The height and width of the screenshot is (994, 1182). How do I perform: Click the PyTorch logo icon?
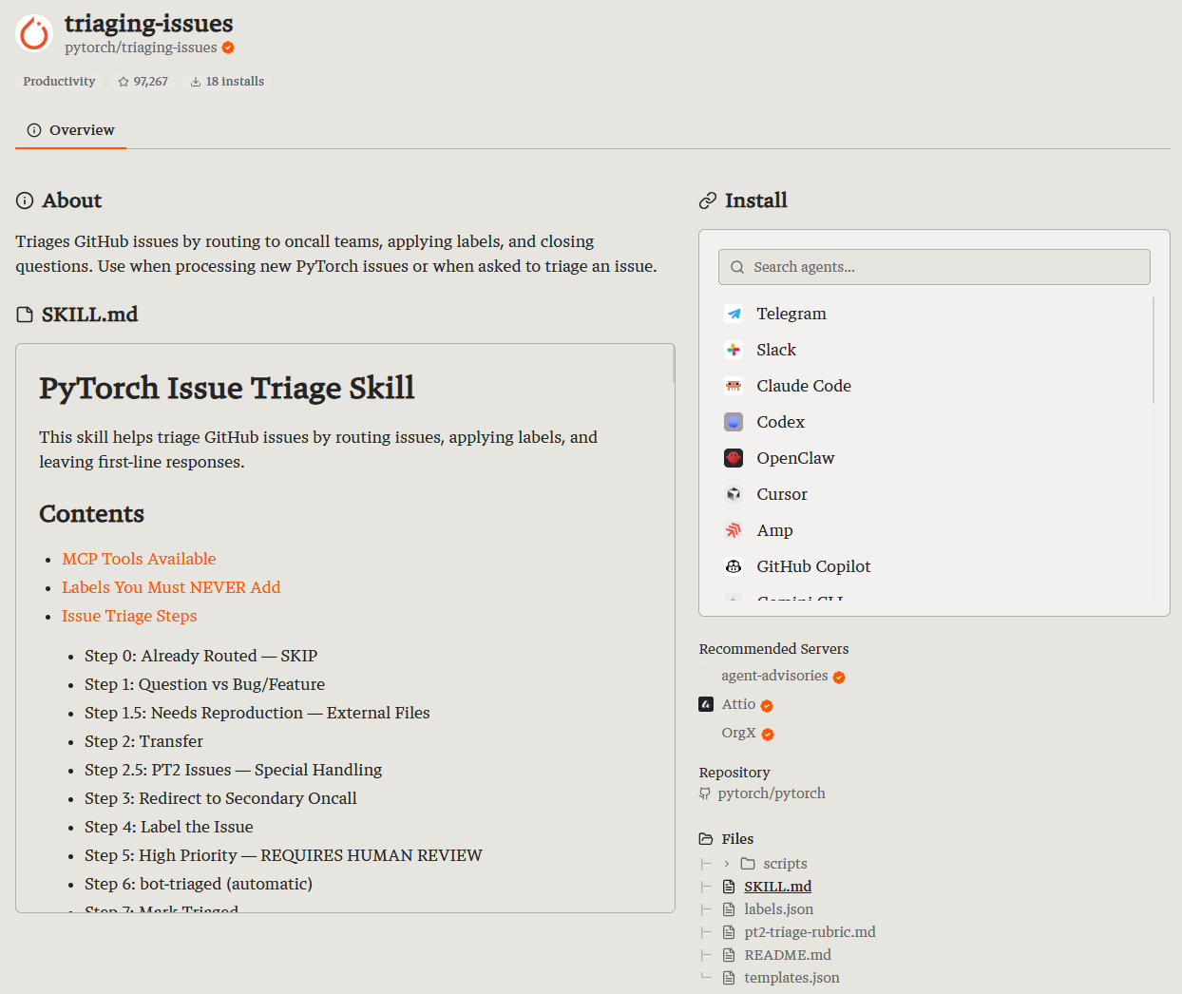tap(34, 33)
